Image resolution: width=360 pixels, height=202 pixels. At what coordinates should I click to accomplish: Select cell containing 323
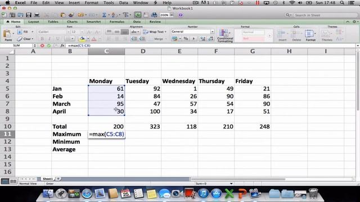143,127
